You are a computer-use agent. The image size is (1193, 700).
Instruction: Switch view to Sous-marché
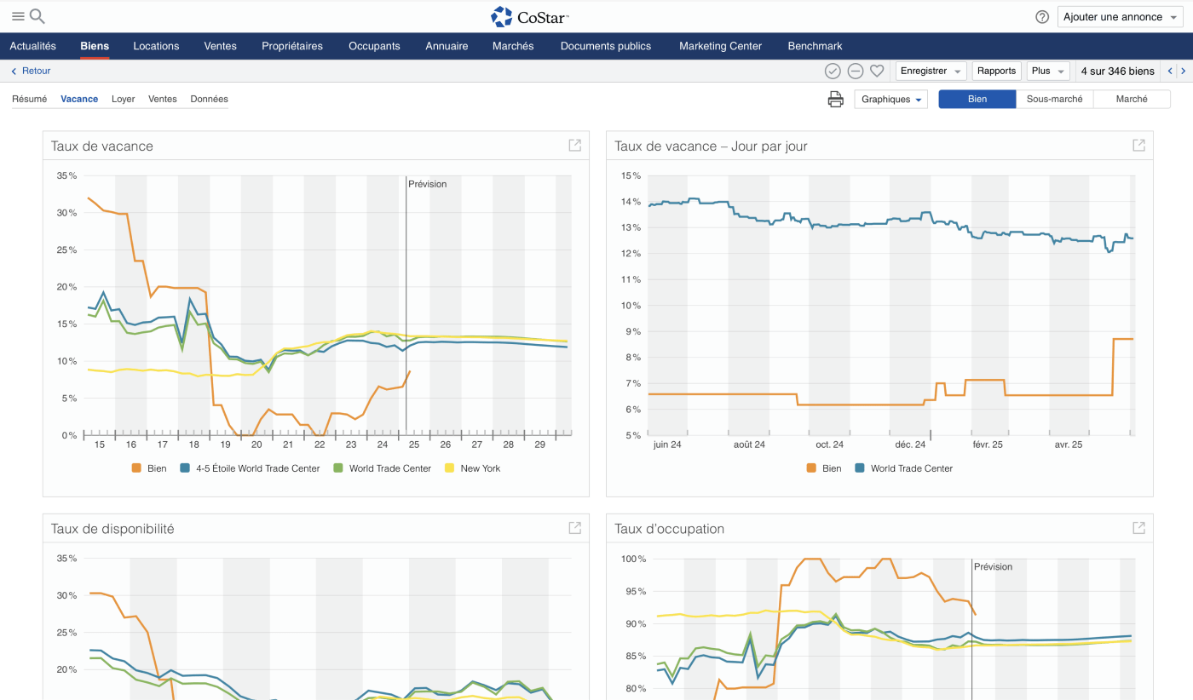click(1054, 100)
